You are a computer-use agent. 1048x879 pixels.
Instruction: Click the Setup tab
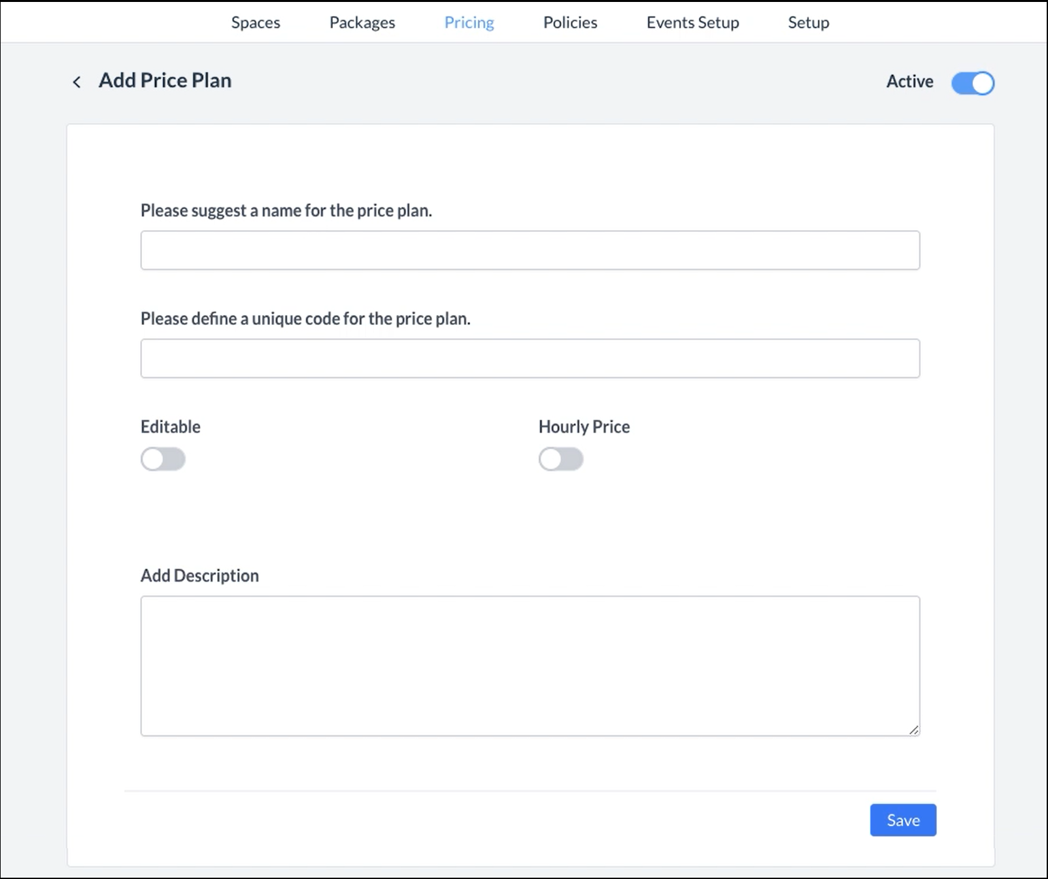click(x=808, y=22)
